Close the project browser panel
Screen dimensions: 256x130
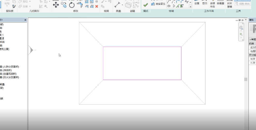pyautogui.click(x=25, y=20)
